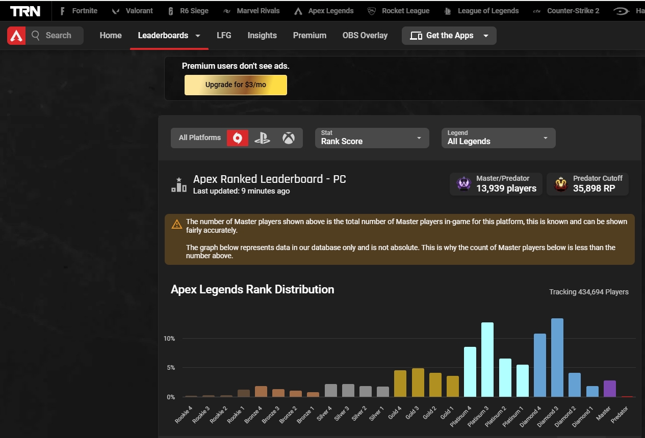Screen dimensions: 645x438
Task: Click the Apex Legends red logo icon
Action: coord(16,36)
